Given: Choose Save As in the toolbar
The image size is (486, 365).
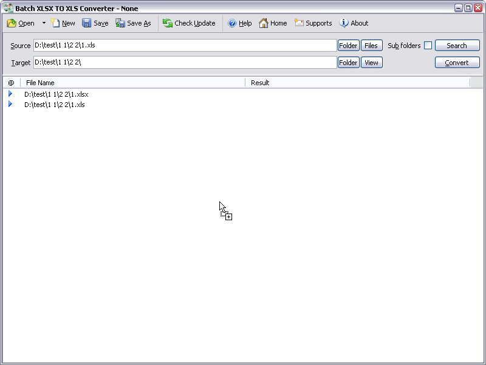Looking at the screenshot, I should click(x=133, y=23).
